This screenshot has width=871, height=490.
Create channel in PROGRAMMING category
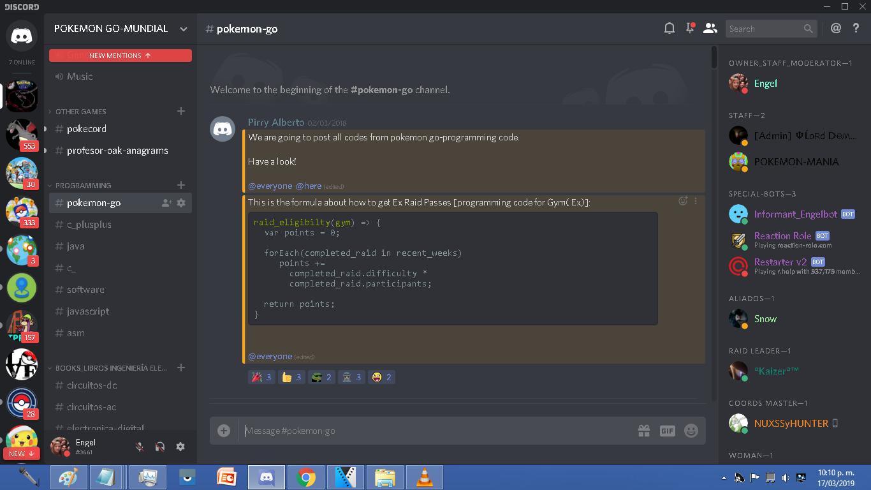181,185
